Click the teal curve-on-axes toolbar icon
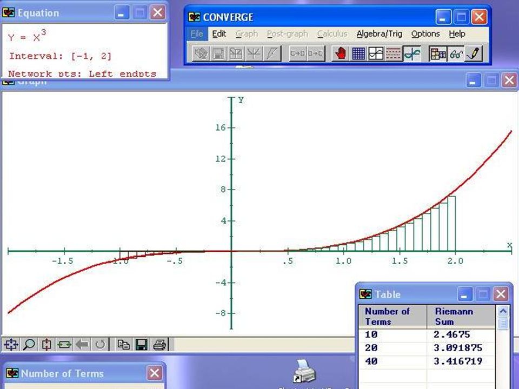This screenshot has height=389, width=519. (x=412, y=53)
